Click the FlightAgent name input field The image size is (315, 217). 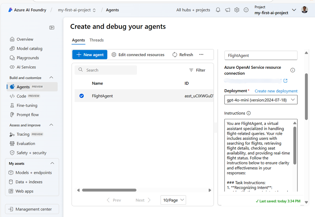click(x=261, y=56)
